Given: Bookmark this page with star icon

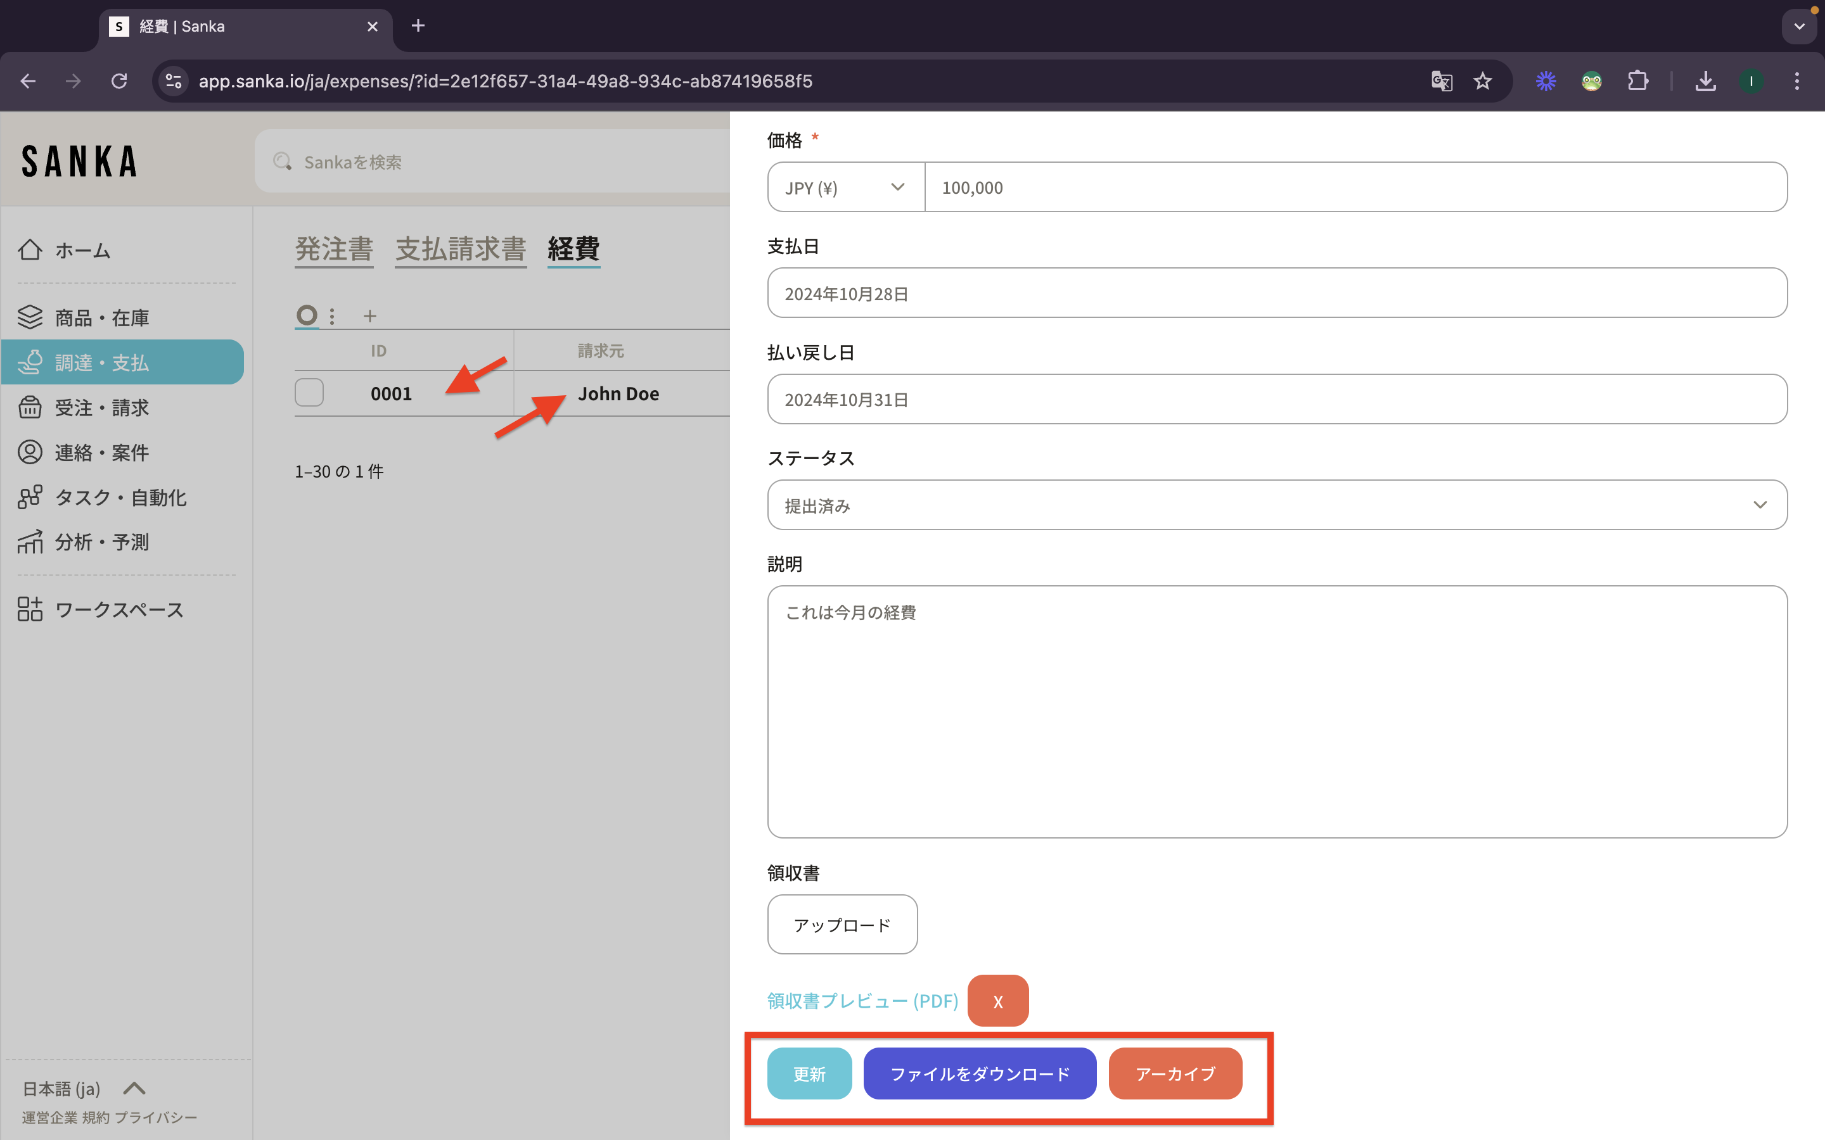Looking at the screenshot, I should click(x=1483, y=80).
